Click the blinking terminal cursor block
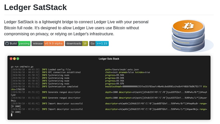 pos(12,115)
